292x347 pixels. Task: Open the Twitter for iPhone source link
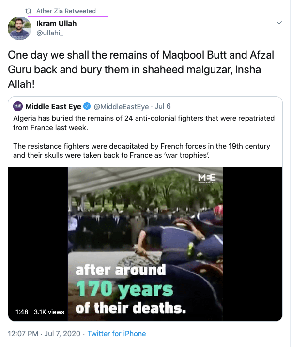[x=117, y=334]
